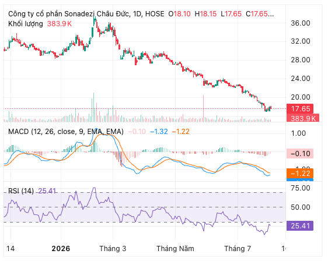Click the Tháng 3 time axis label
328x261 pixels.
point(113,248)
